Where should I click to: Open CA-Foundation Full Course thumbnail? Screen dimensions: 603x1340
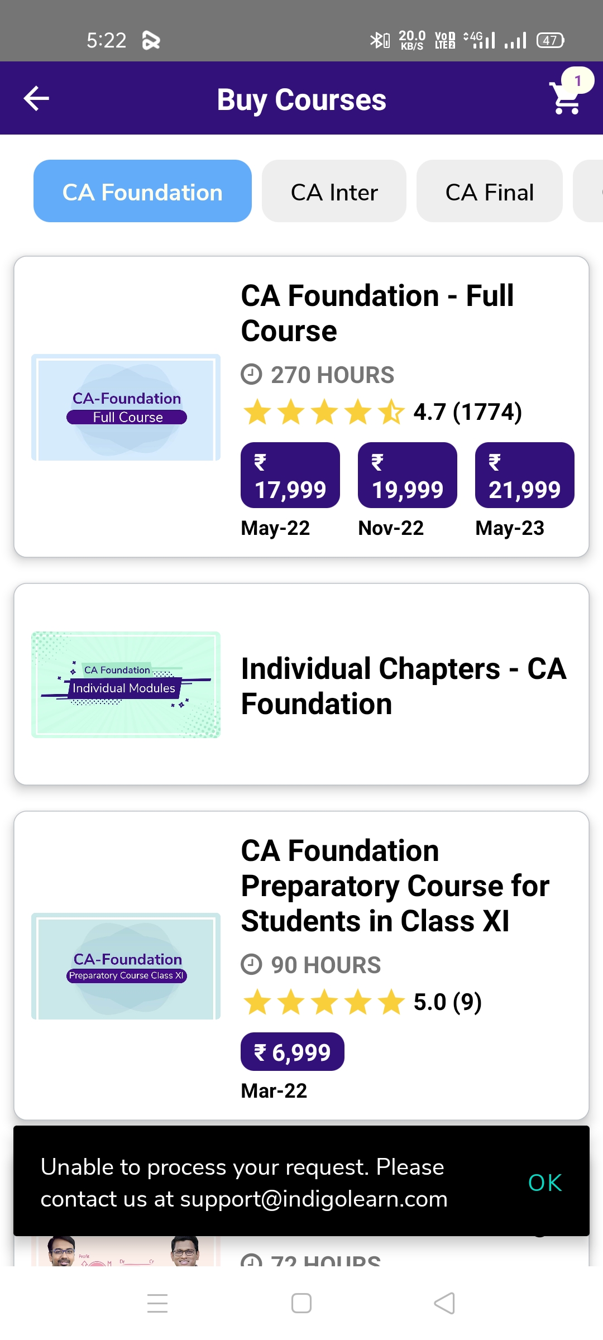click(x=126, y=408)
